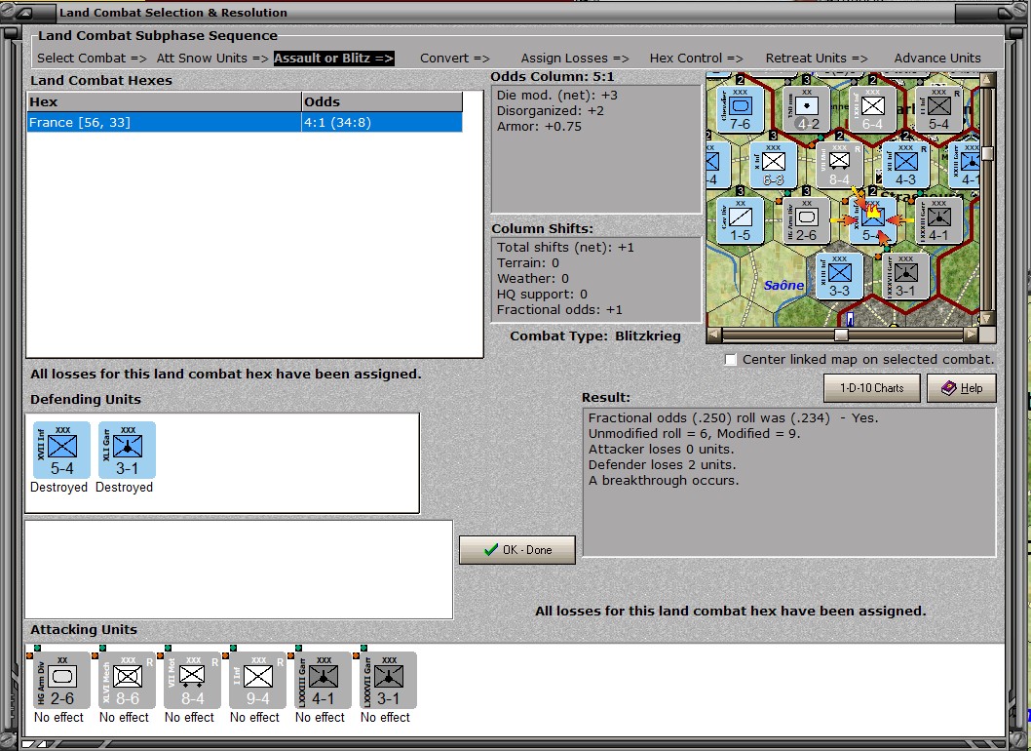This screenshot has height=751, width=1031.
Task: Click the book icon on the Help button
Action: coord(948,387)
